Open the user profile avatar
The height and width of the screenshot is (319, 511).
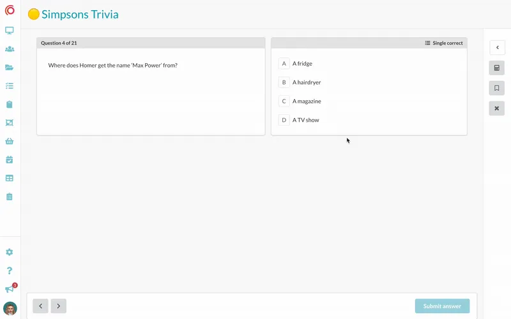pos(10,309)
